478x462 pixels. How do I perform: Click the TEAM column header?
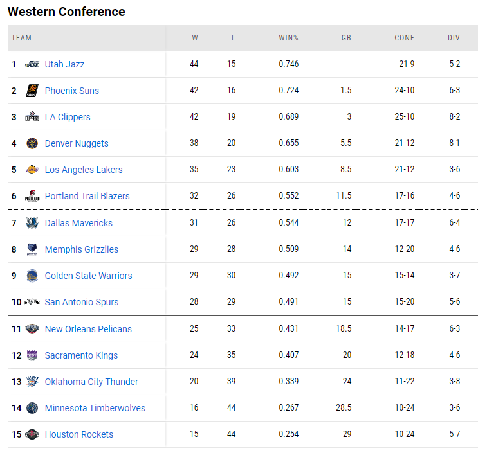(21, 38)
